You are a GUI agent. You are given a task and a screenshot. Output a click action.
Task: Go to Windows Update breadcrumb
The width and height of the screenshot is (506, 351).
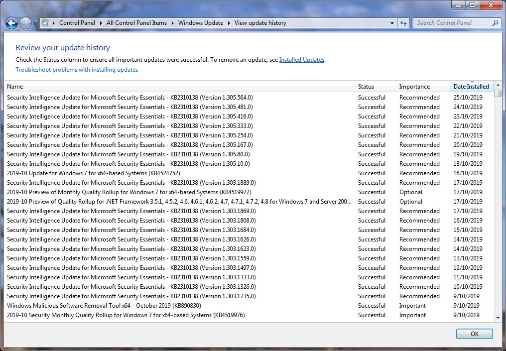[200, 23]
